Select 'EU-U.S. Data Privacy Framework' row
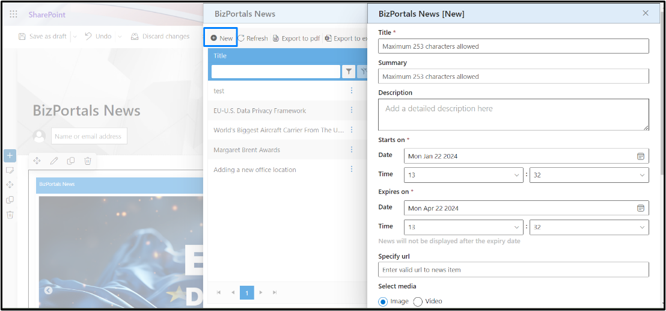666x311 pixels. click(x=287, y=111)
